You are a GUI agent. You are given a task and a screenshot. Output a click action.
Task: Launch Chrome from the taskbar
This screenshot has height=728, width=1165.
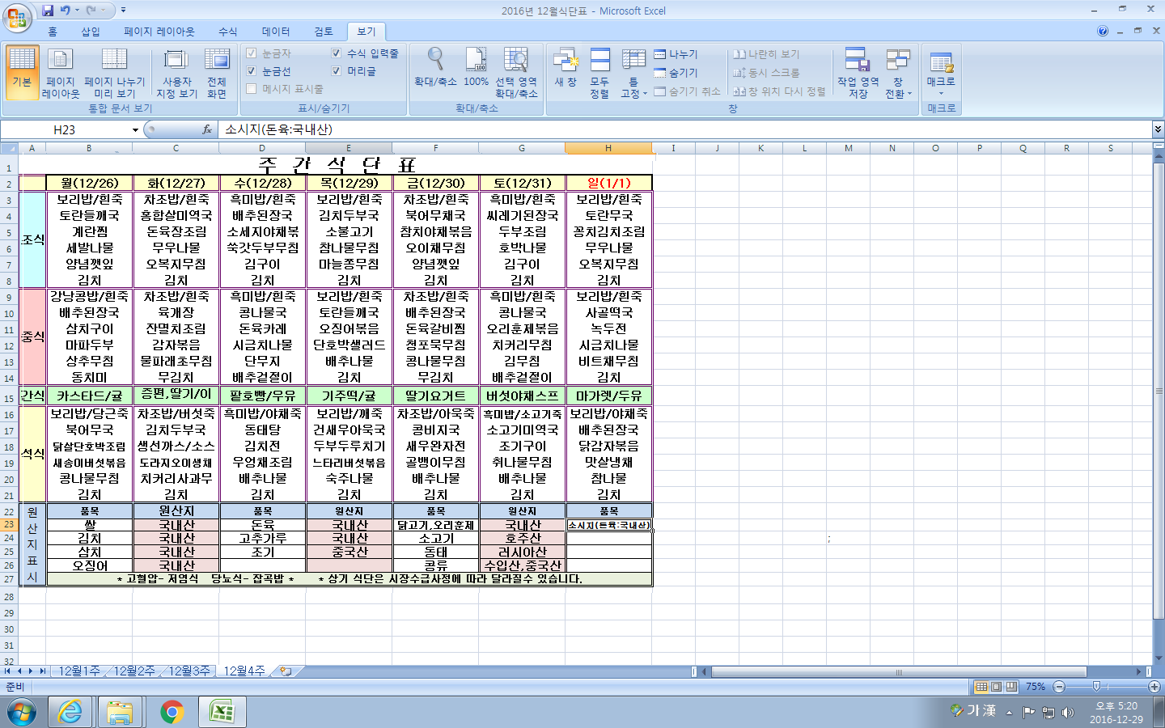pos(172,712)
